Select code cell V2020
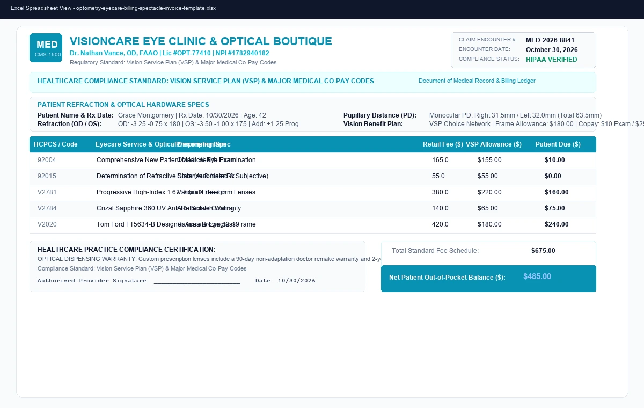The width and height of the screenshot is (644, 408). click(48, 224)
